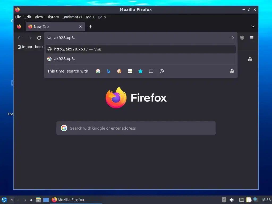Go back one page
The width and height of the screenshot is (272, 204).
point(20,38)
